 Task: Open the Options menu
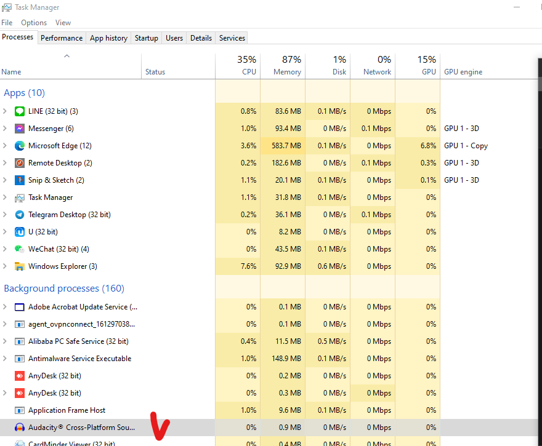tap(34, 23)
